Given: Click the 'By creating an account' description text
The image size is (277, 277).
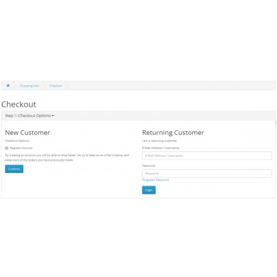Looking at the screenshot, I should tap(67, 157).
